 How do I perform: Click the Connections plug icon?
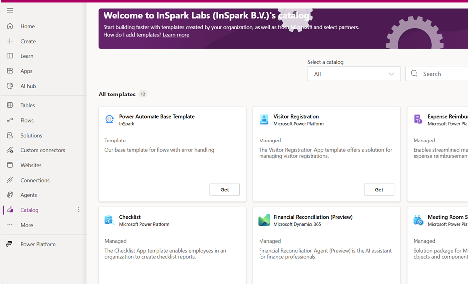(x=10, y=180)
